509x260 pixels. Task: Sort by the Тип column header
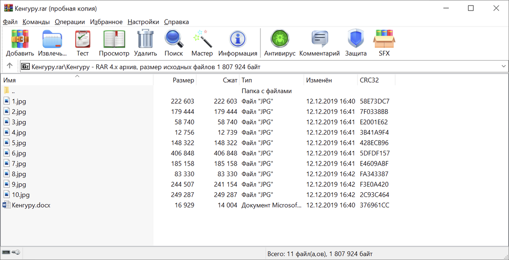pyautogui.click(x=272, y=80)
